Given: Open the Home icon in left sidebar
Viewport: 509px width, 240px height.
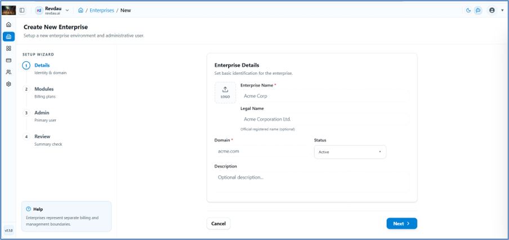Looking at the screenshot, I should pos(9,25).
